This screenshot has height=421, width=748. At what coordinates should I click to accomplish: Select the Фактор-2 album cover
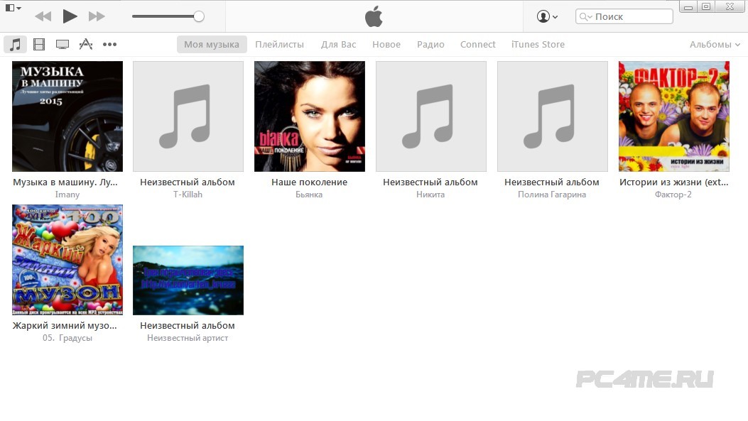pos(673,116)
